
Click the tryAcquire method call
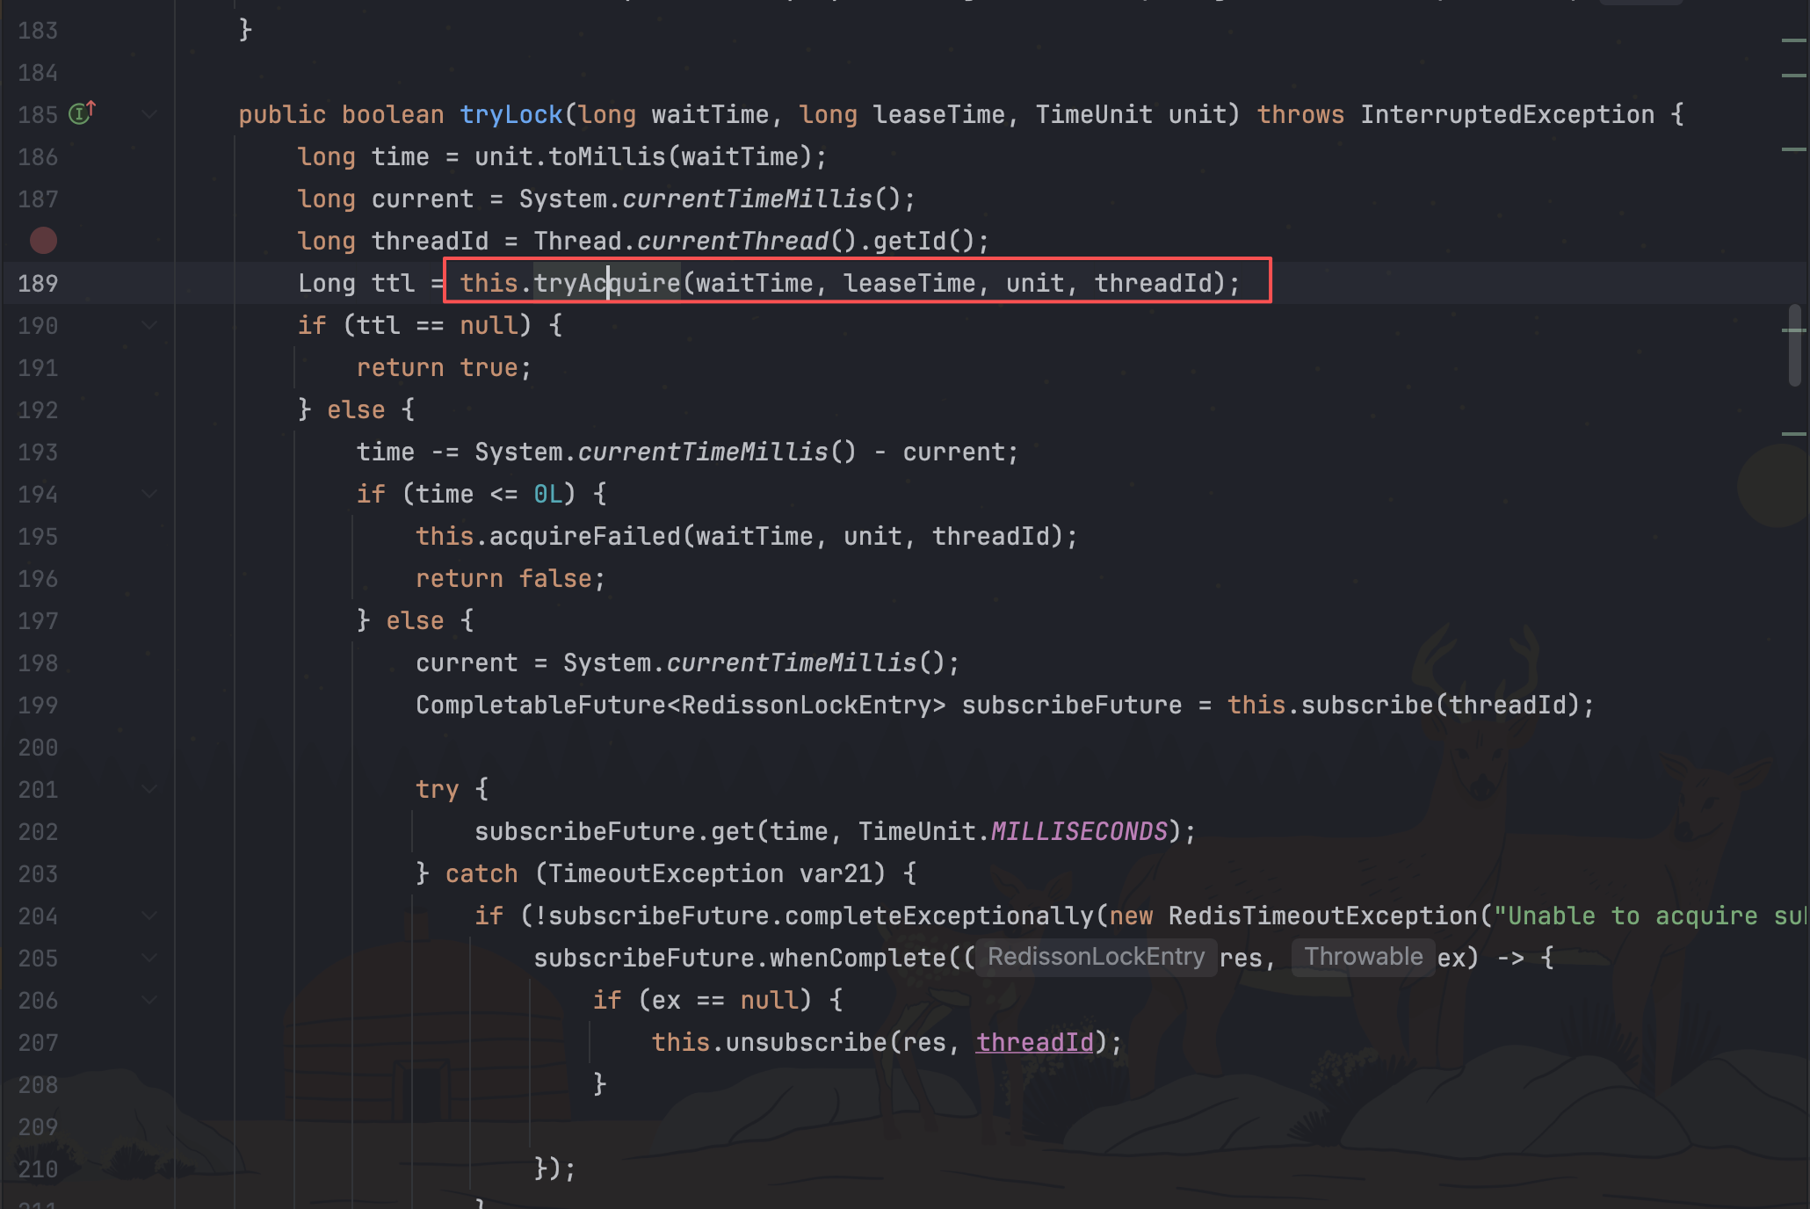606,283
